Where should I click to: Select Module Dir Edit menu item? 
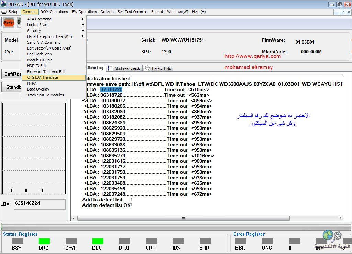click(53, 60)
